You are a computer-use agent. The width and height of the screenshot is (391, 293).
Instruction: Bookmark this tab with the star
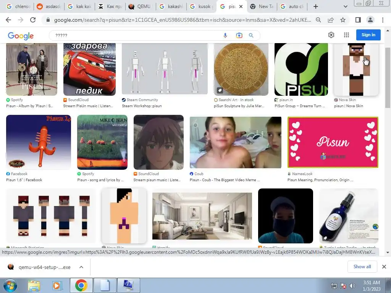tap(343, 20)
